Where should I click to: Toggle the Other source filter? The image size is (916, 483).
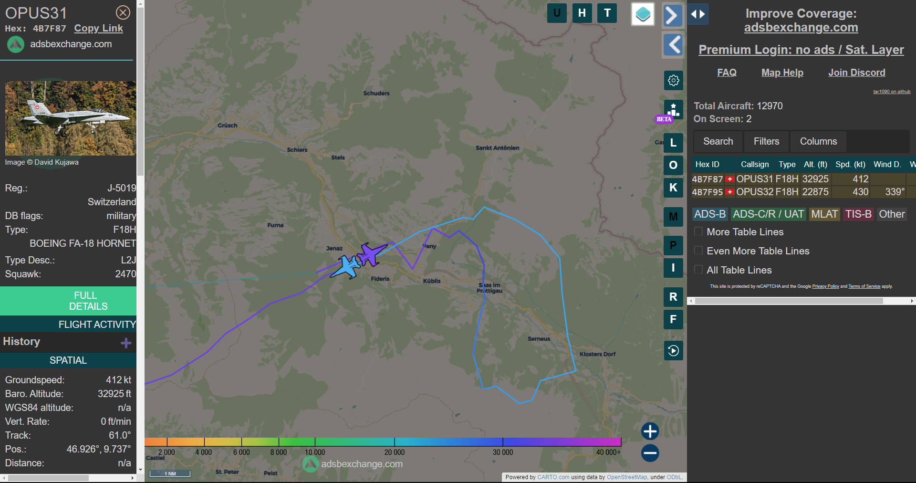point(892,214)
